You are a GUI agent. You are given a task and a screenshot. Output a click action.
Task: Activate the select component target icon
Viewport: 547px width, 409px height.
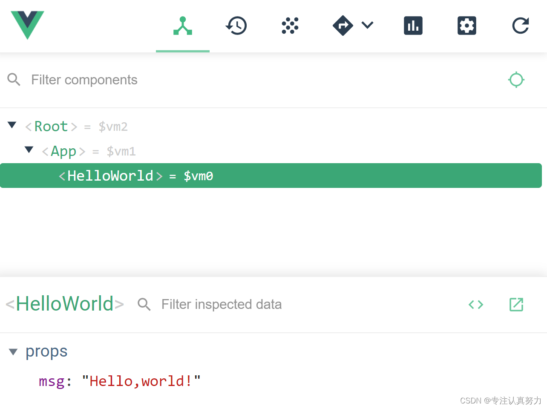[516, 80]
